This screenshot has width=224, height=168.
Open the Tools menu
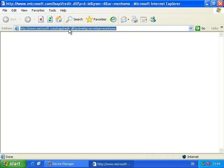[52, 10]
